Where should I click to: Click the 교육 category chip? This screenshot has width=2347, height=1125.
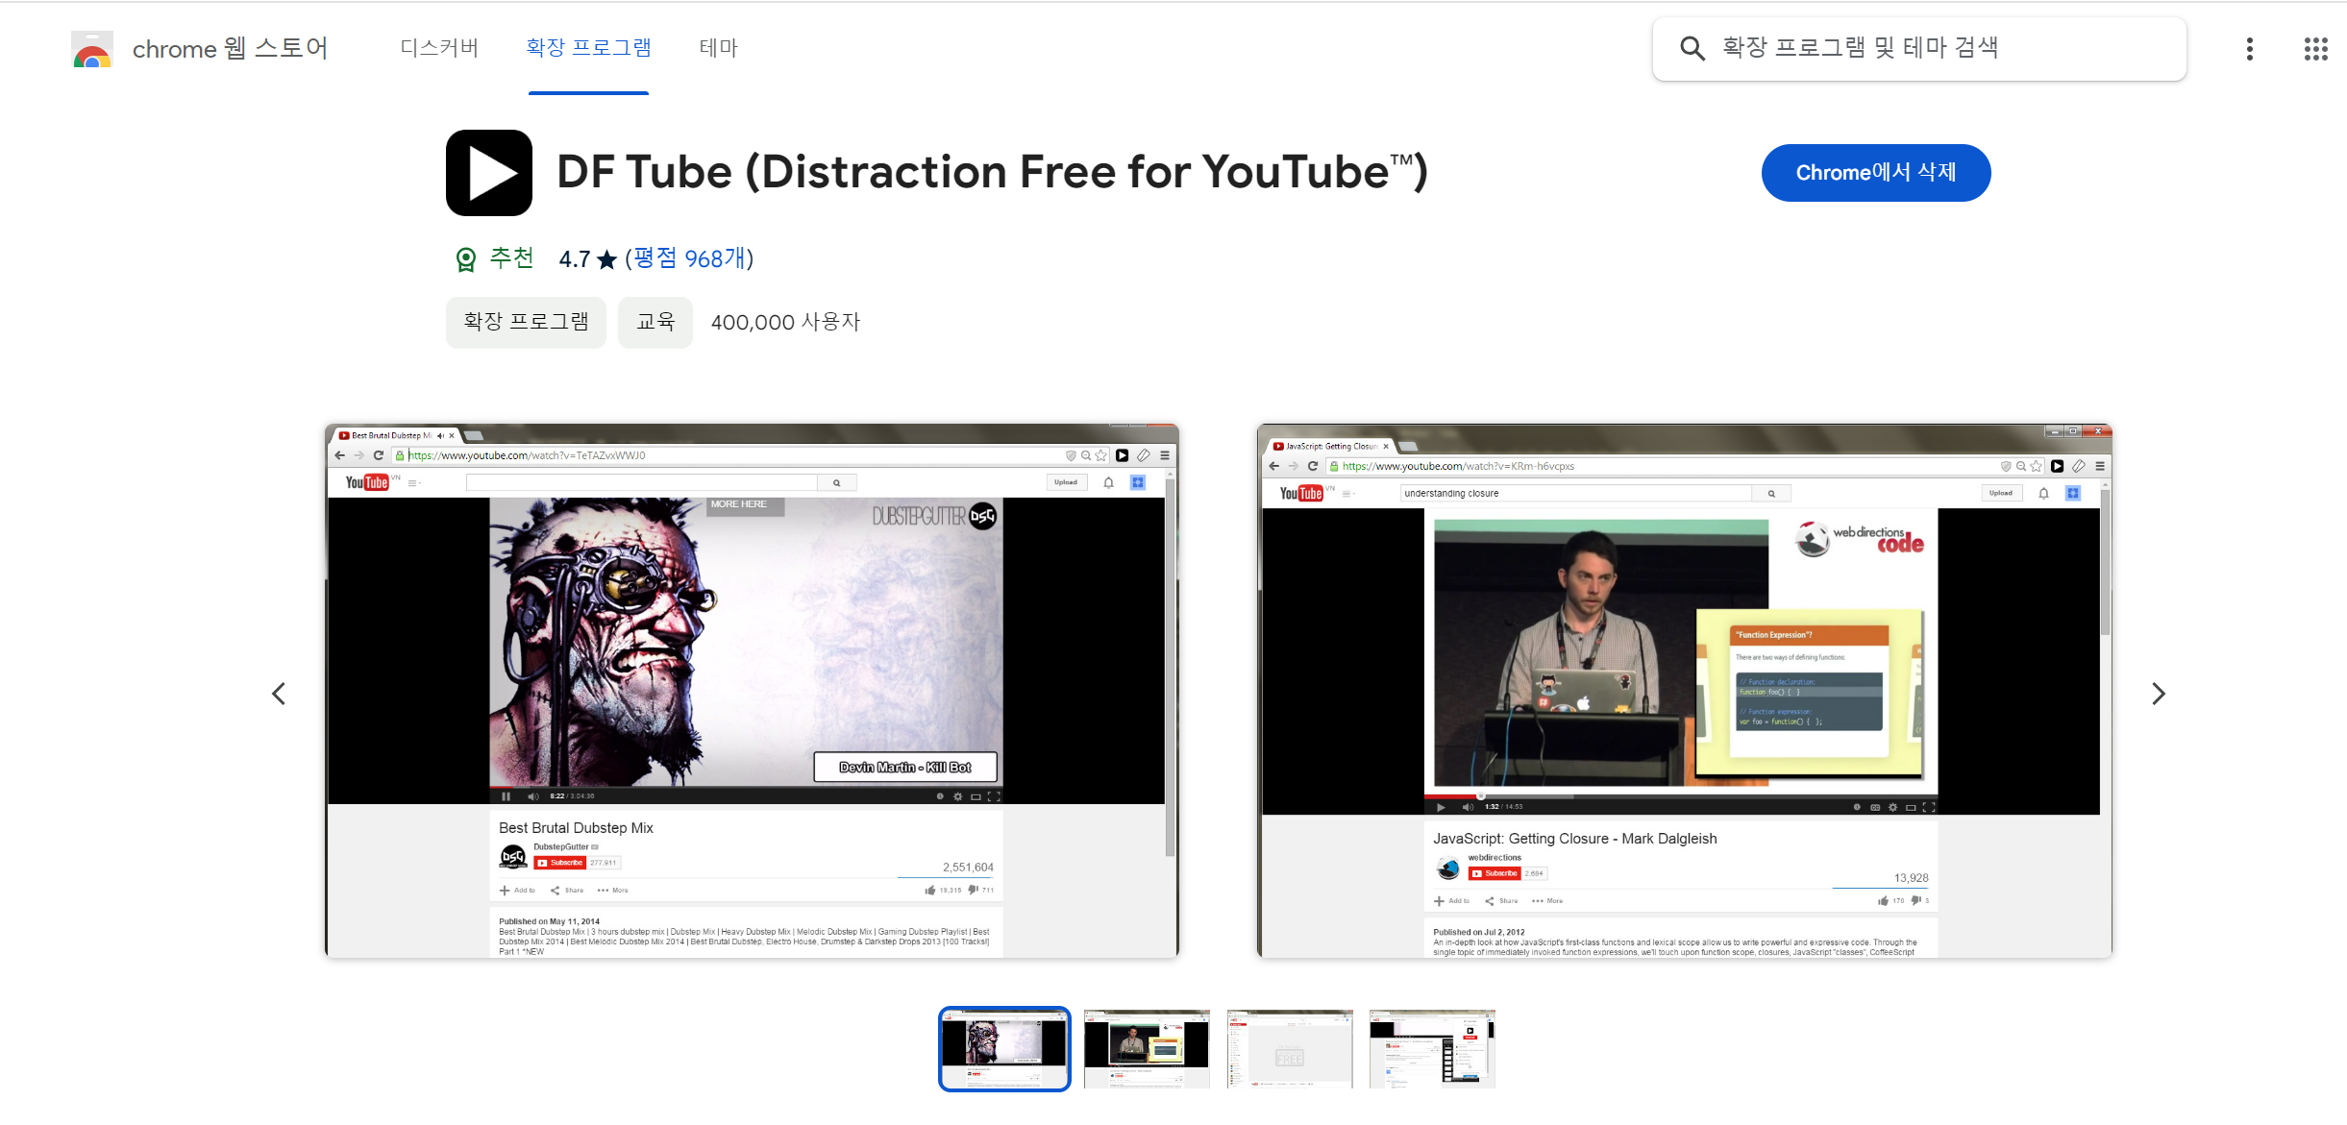[x=655, y=322]
